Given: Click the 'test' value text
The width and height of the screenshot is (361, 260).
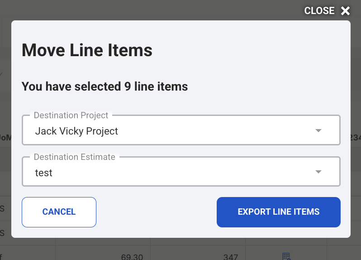Looking at the screenshot, I should coord(44,173).
